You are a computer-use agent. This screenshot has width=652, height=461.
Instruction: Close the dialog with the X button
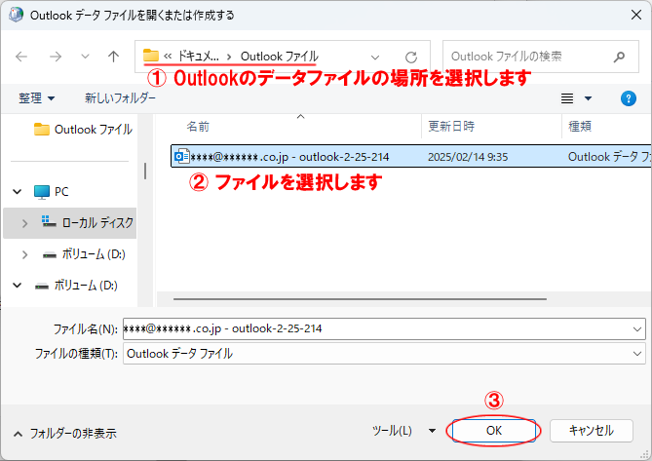tap(636, 15)
